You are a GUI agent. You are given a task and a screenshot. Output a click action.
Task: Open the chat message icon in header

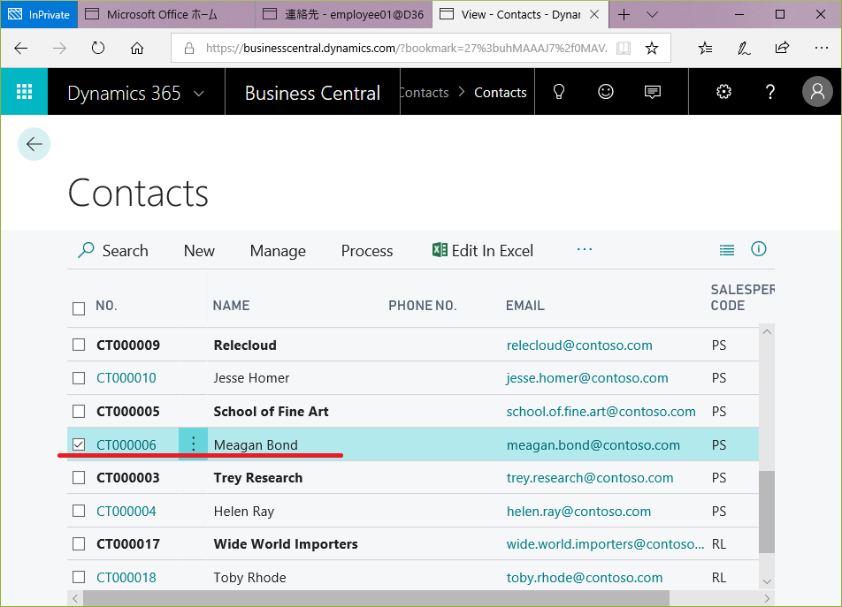tap(652, 92)
